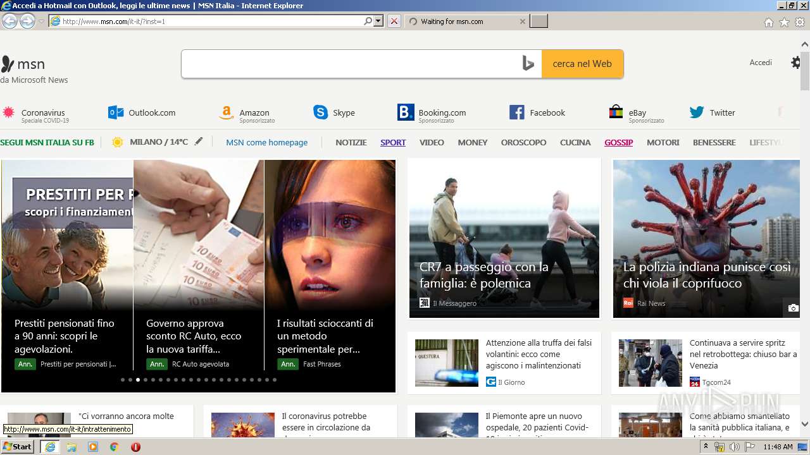Click the 'cerca nel Web' button
Screen dimensions: 810x455
582,64
